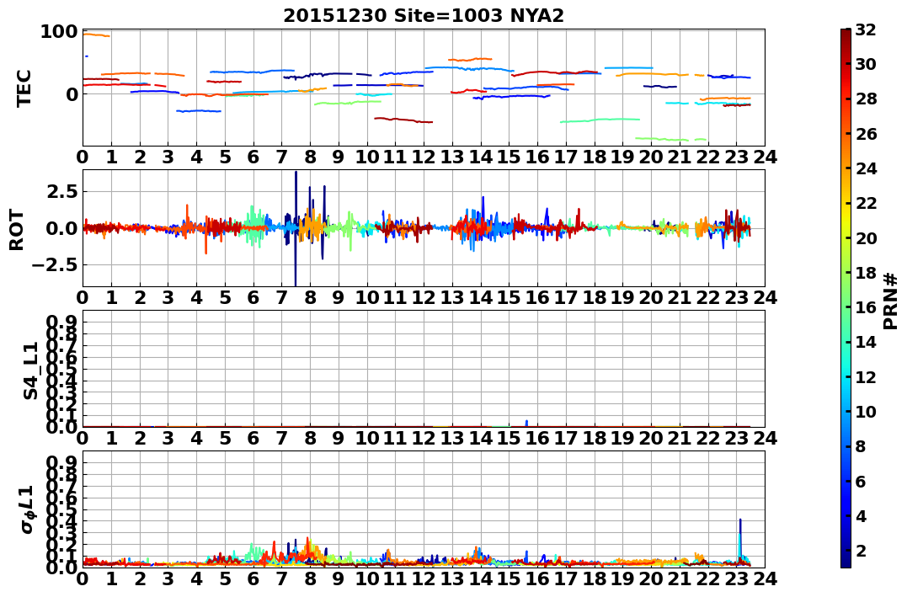Image resolution: width=907 pixels, height=597 pixels.
Task: Click colorbar tick label 26
Action: coord(866,134)
